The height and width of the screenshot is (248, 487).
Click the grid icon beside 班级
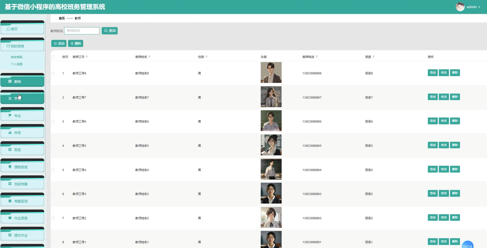click(x=10, y=149)
